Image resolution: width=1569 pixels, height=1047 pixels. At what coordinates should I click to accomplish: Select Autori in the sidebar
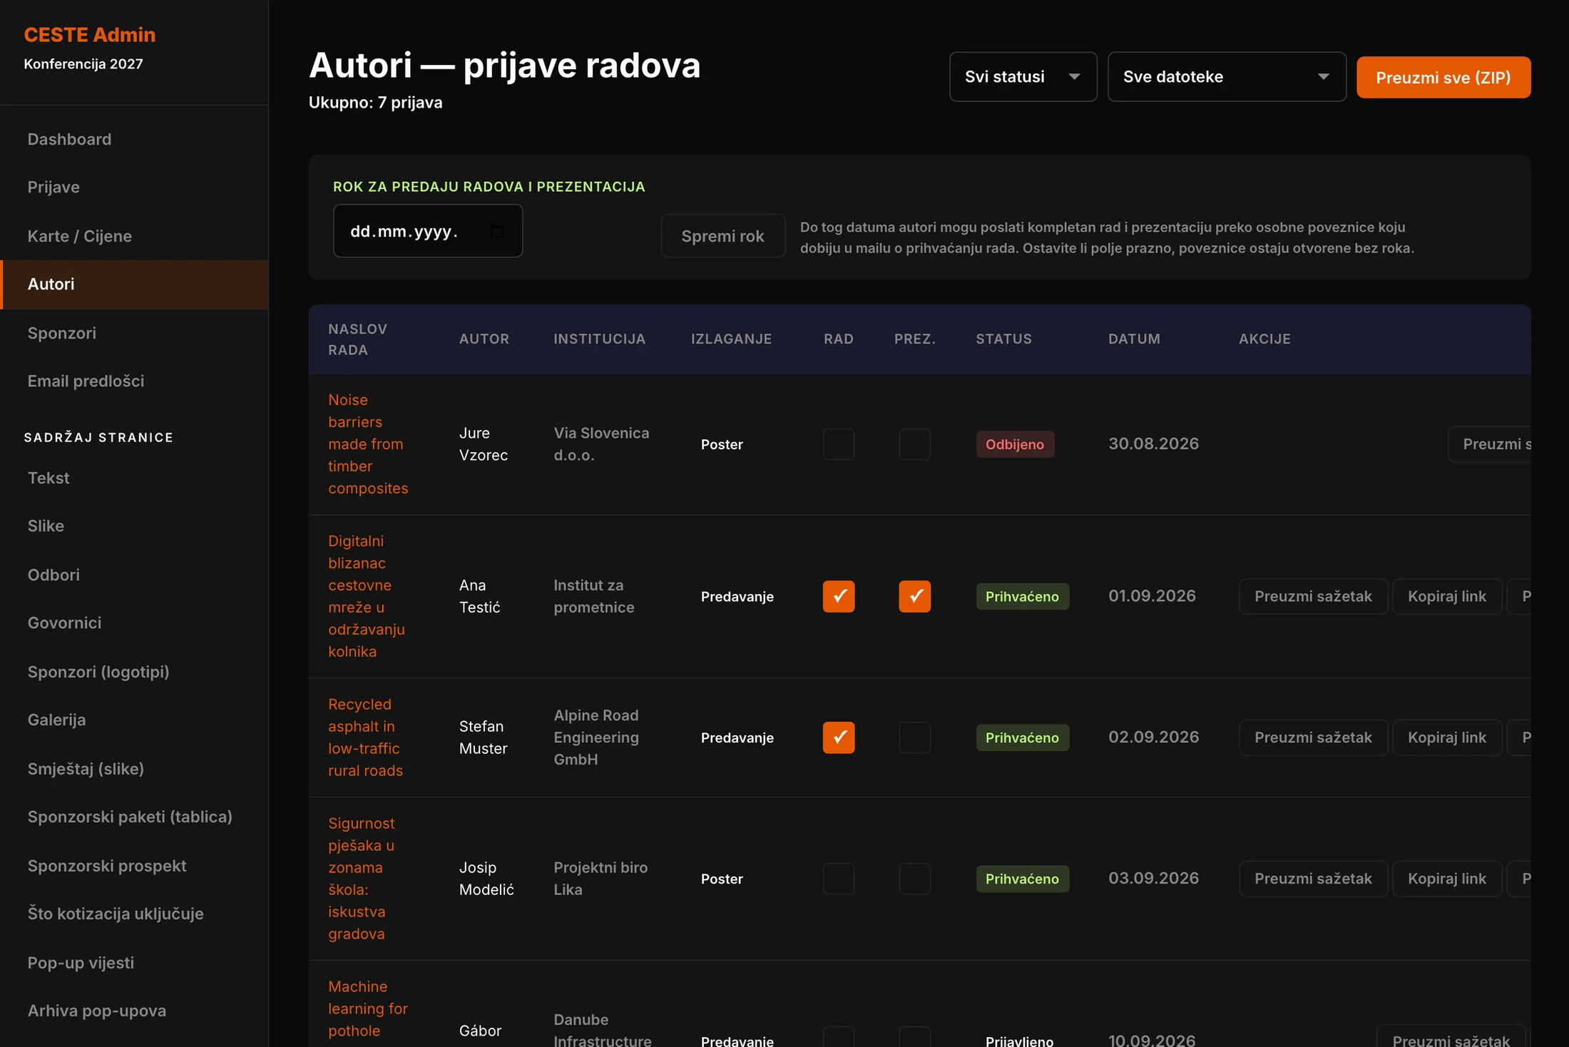(x=134, y=284)
